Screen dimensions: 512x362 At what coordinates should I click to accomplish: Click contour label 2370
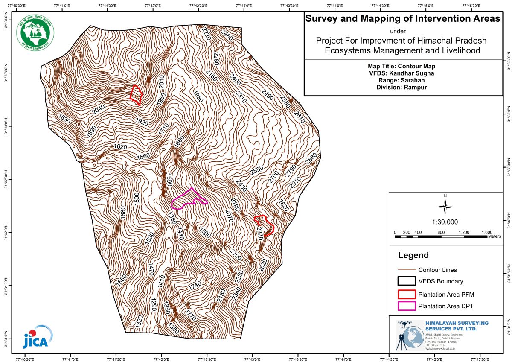[261, 233]
